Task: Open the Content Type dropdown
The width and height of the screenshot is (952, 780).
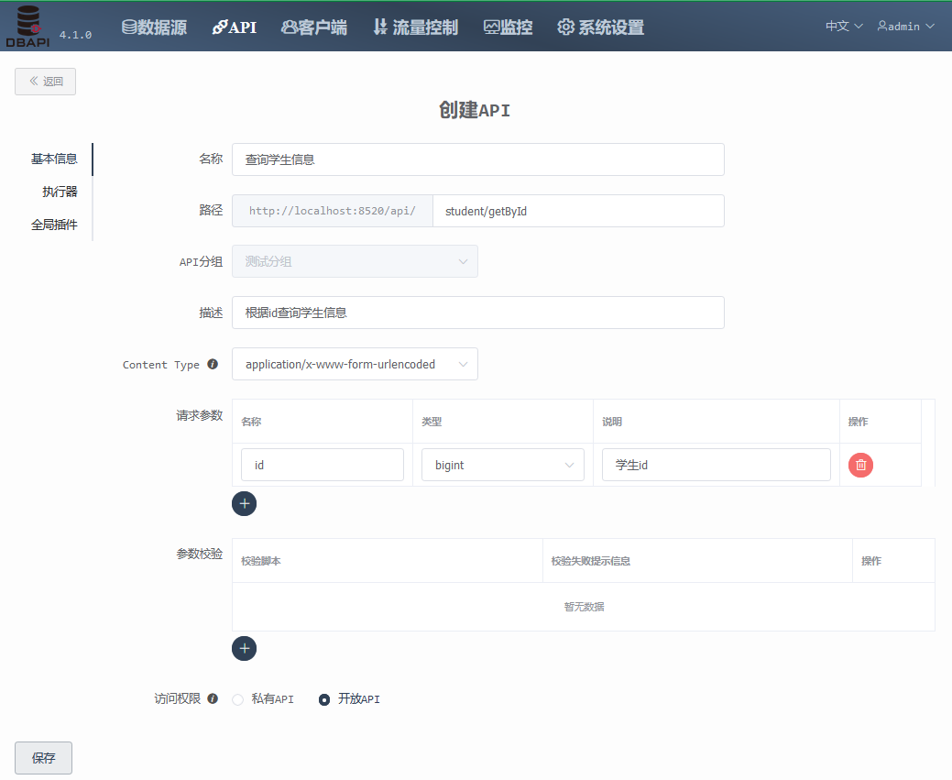Action: tap(355, 364)
